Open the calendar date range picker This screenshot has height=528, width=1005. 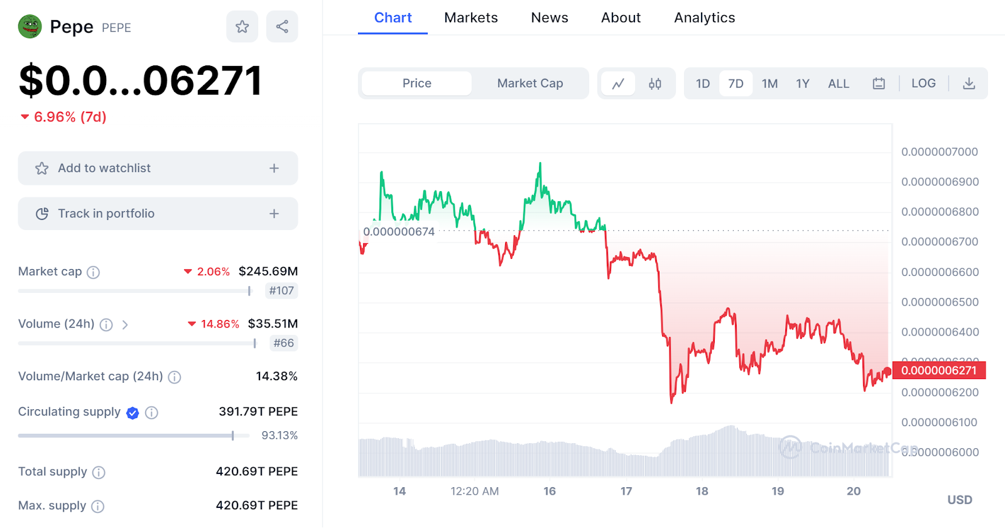click(x=879, y=84)
